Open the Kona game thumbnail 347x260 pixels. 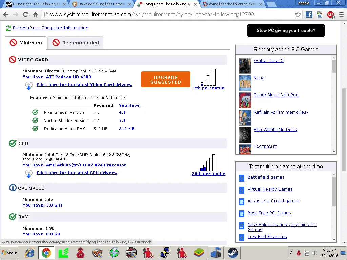245,83
